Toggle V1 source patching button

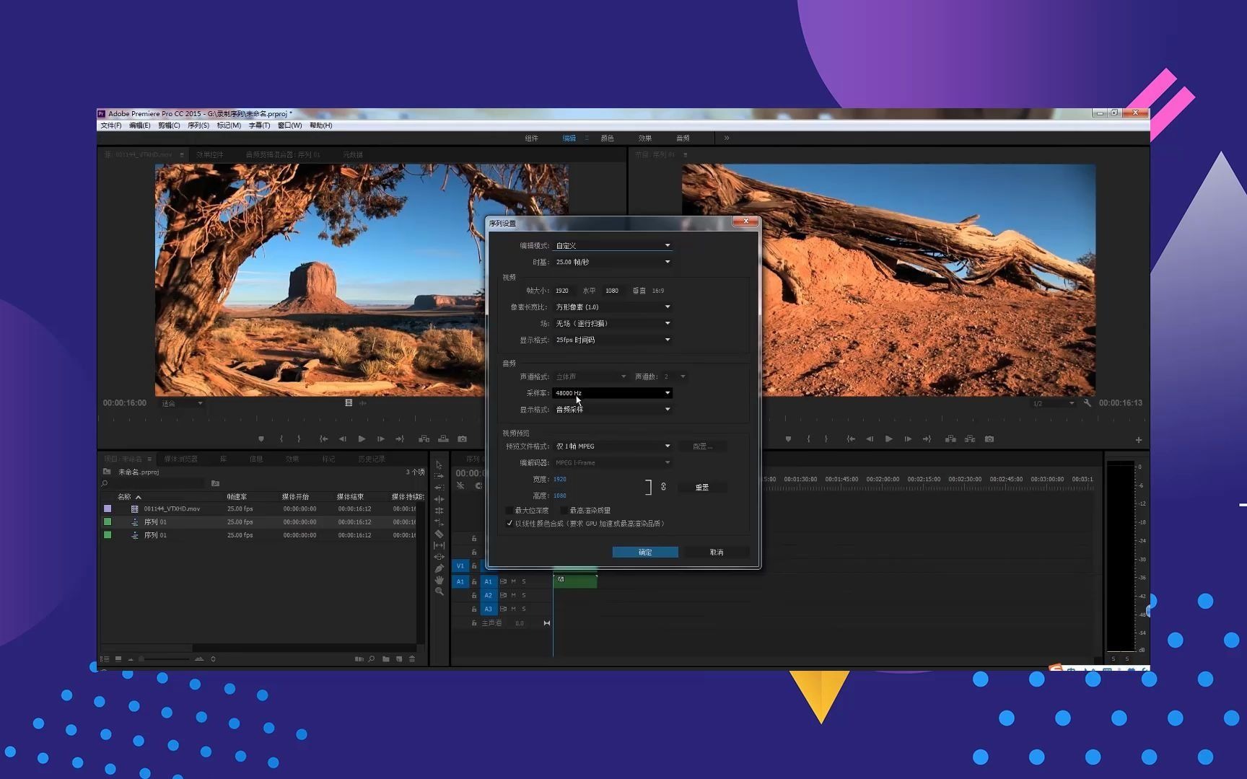pyautogui.click(x=460, y=566)
